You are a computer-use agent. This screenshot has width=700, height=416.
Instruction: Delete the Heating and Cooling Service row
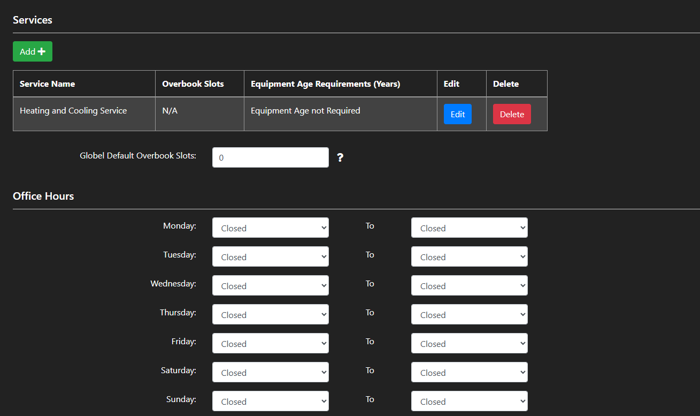(x=511, y=114)
